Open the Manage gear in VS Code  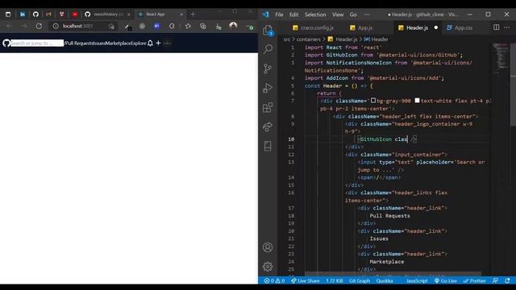coord(268,267)
